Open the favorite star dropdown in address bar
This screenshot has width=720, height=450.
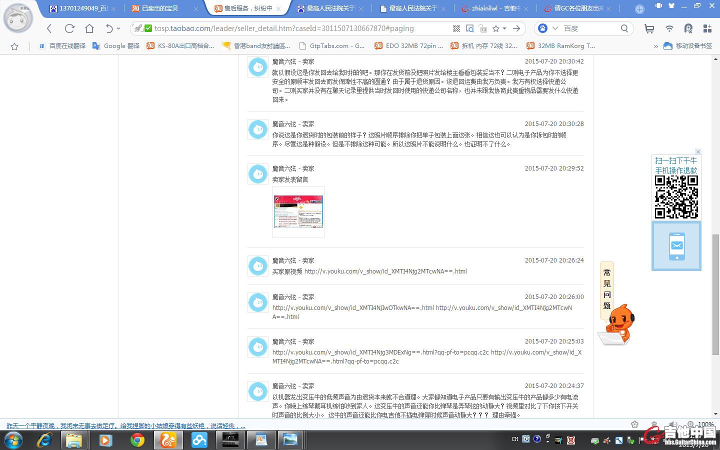[504, 28]
